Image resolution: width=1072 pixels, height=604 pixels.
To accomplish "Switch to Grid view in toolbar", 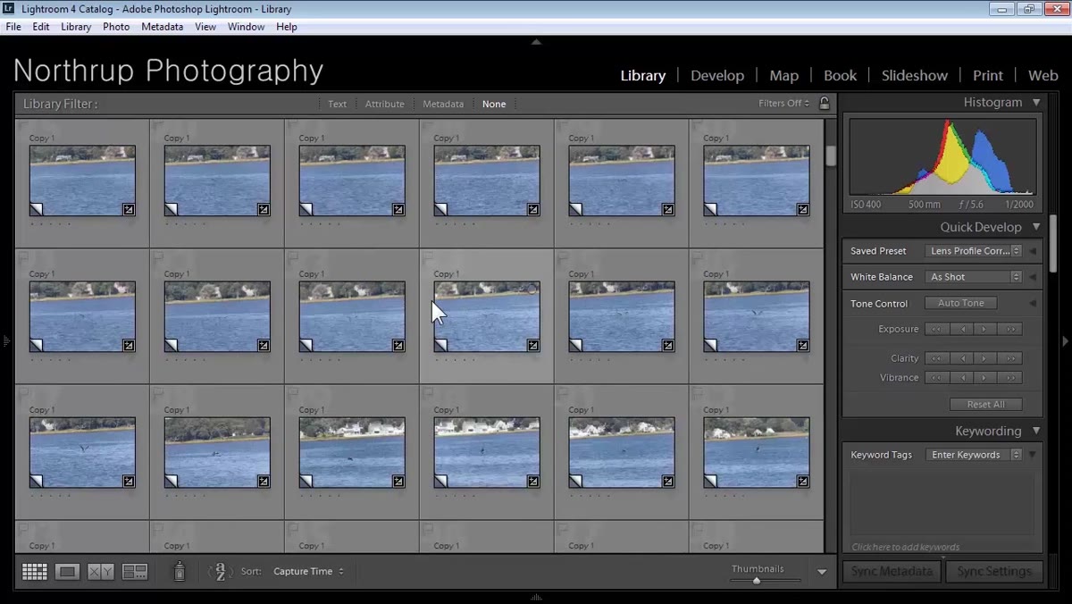I will point(34,572).
